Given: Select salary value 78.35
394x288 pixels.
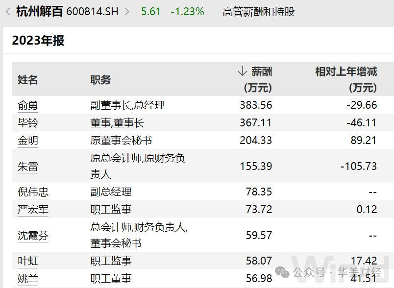Looking at the screenshot, I should [259, 192].
